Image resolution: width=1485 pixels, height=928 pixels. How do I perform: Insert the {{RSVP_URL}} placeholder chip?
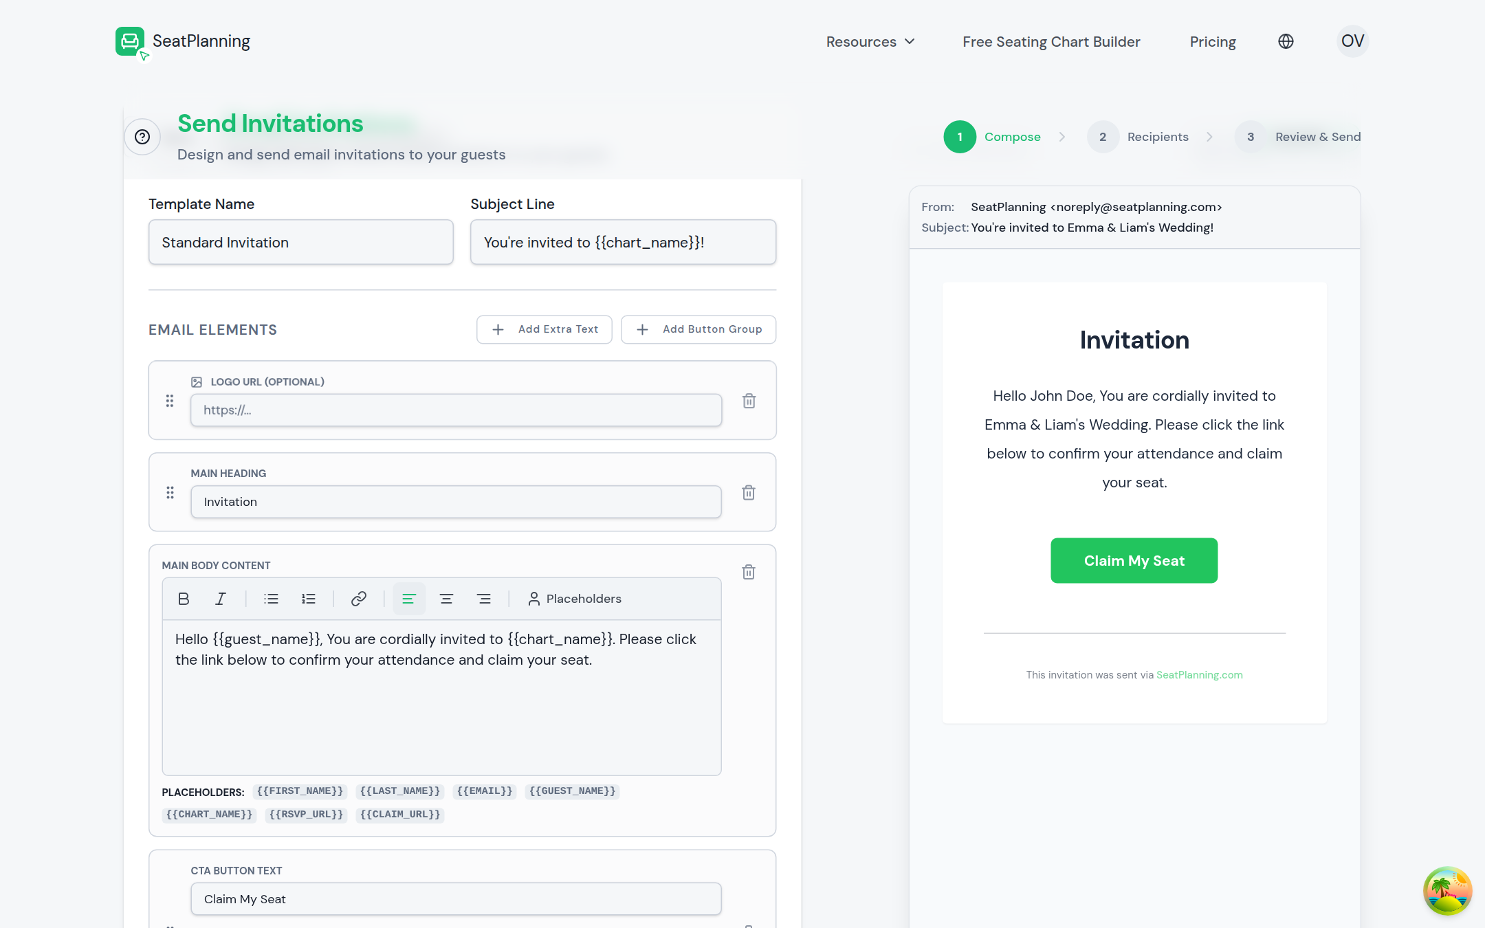(306, 815)
